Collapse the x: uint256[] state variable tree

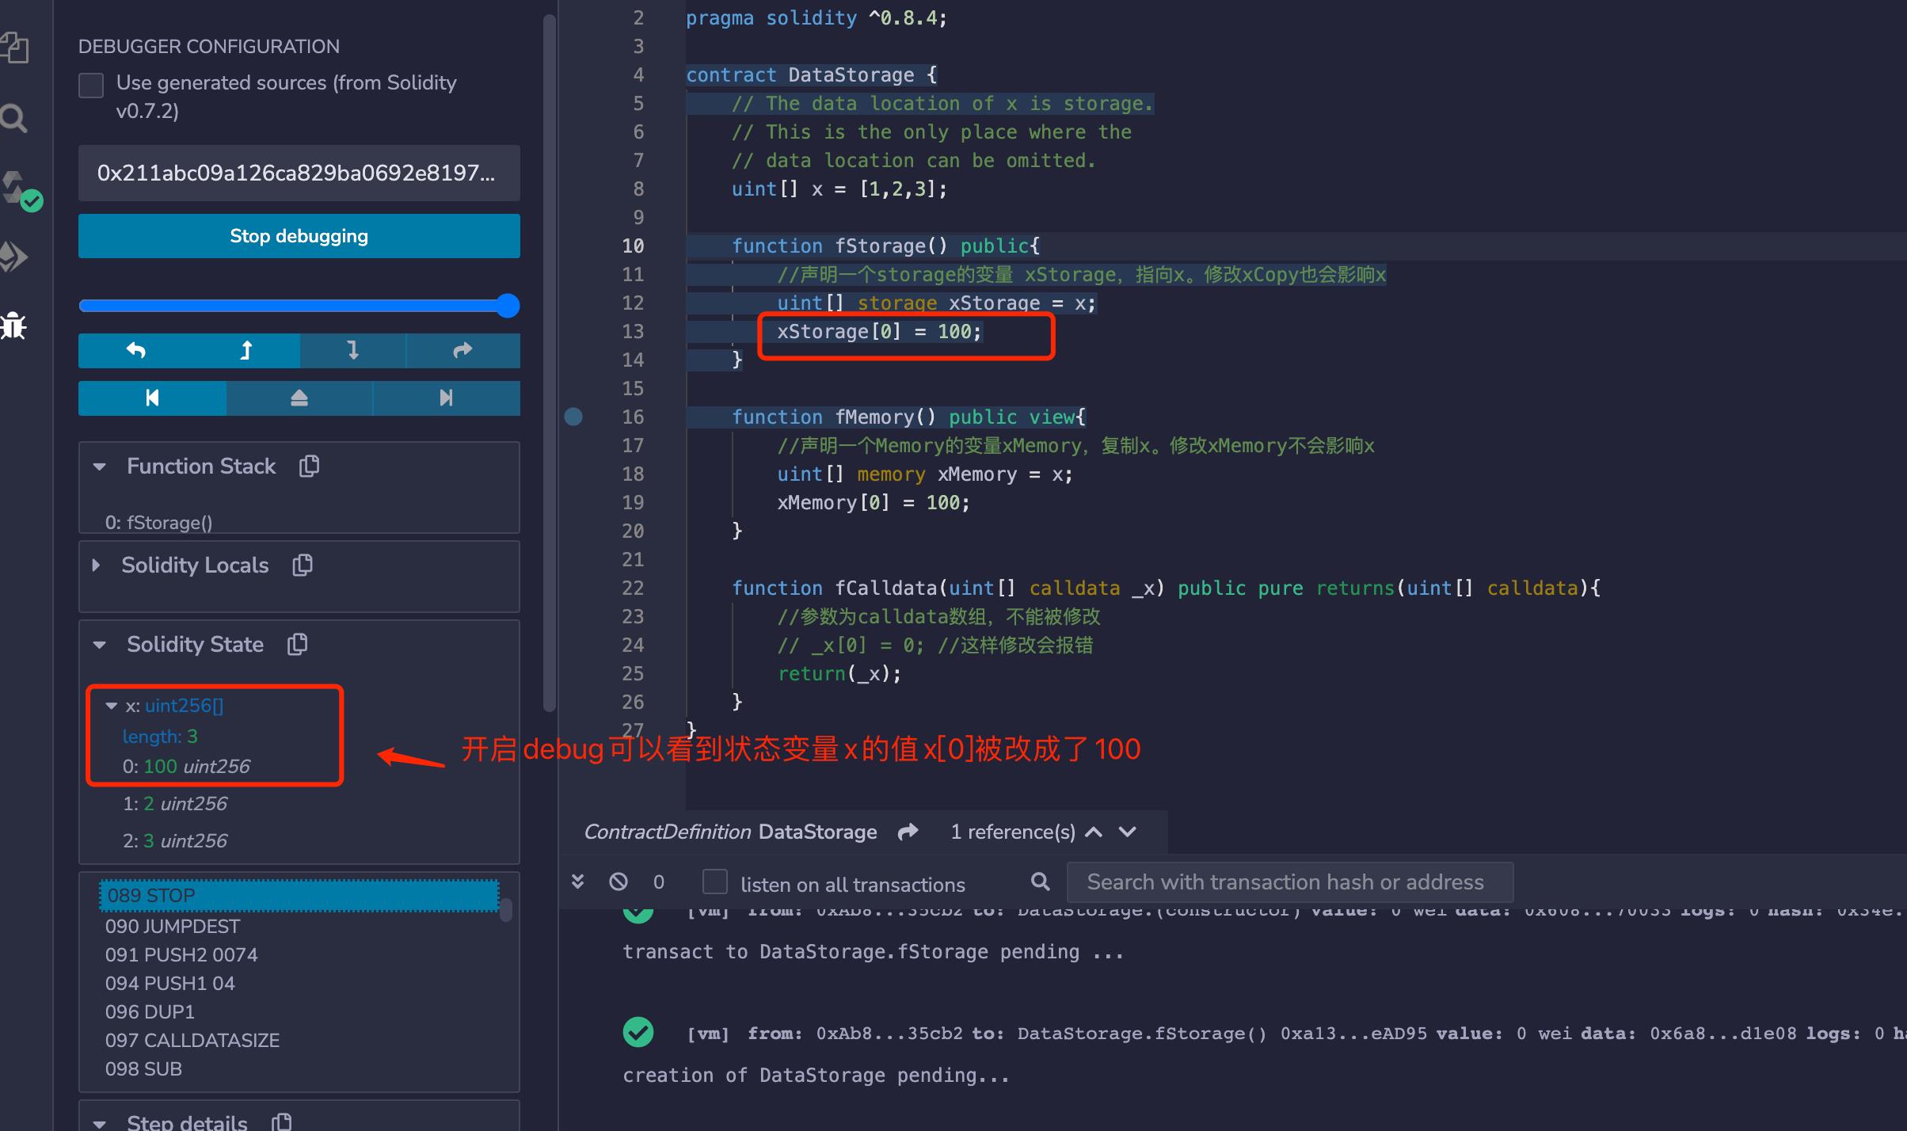click(x=109, y=704)
